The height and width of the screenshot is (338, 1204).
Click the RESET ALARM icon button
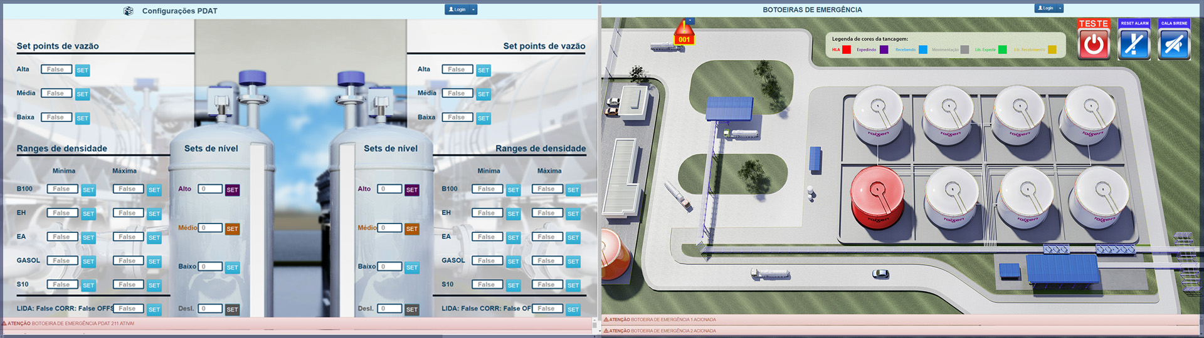(x=1134, y=44)
